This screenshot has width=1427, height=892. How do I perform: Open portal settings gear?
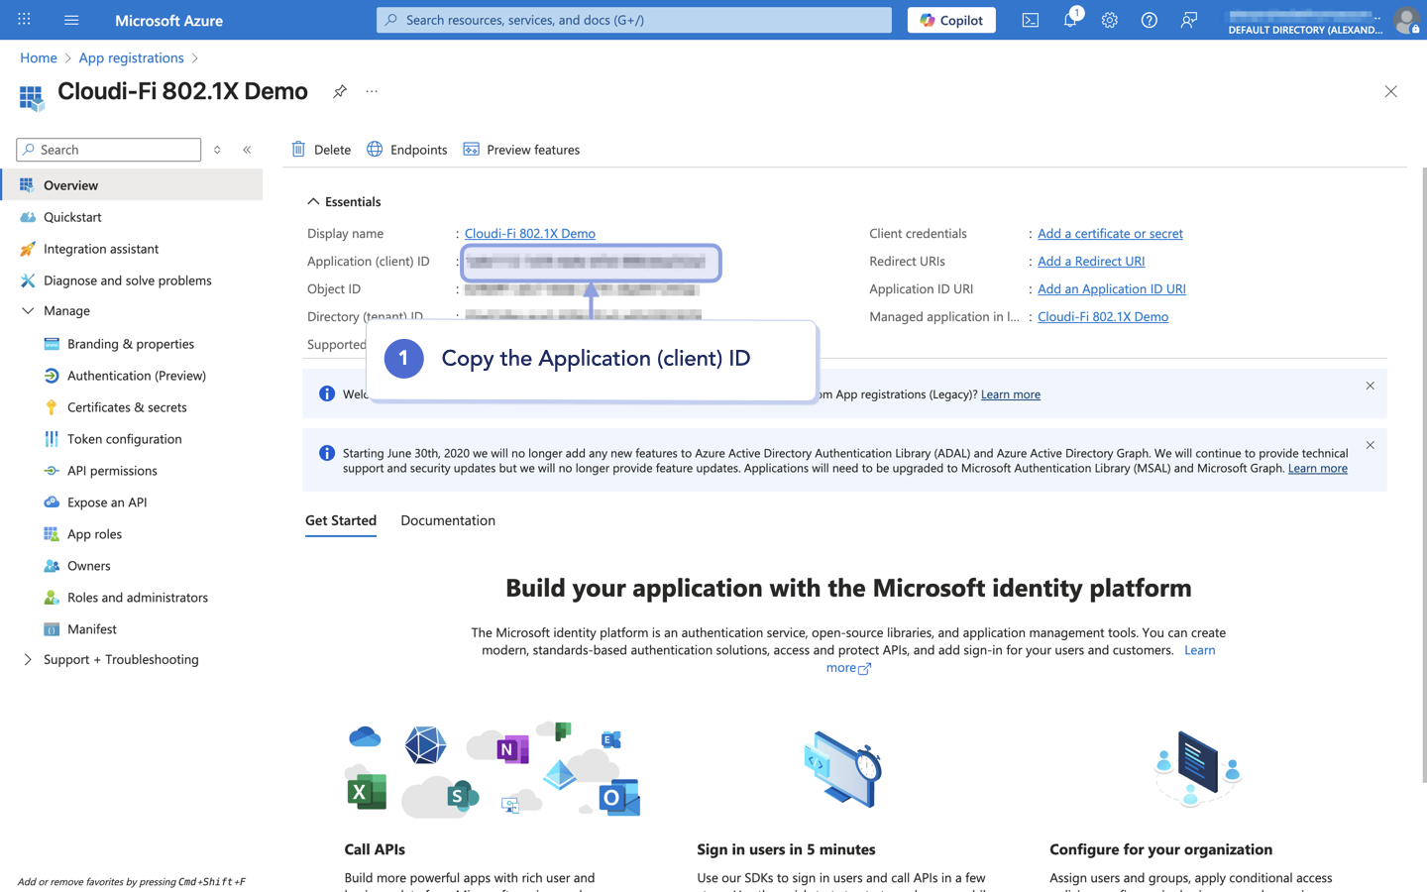coord(1110,20)
